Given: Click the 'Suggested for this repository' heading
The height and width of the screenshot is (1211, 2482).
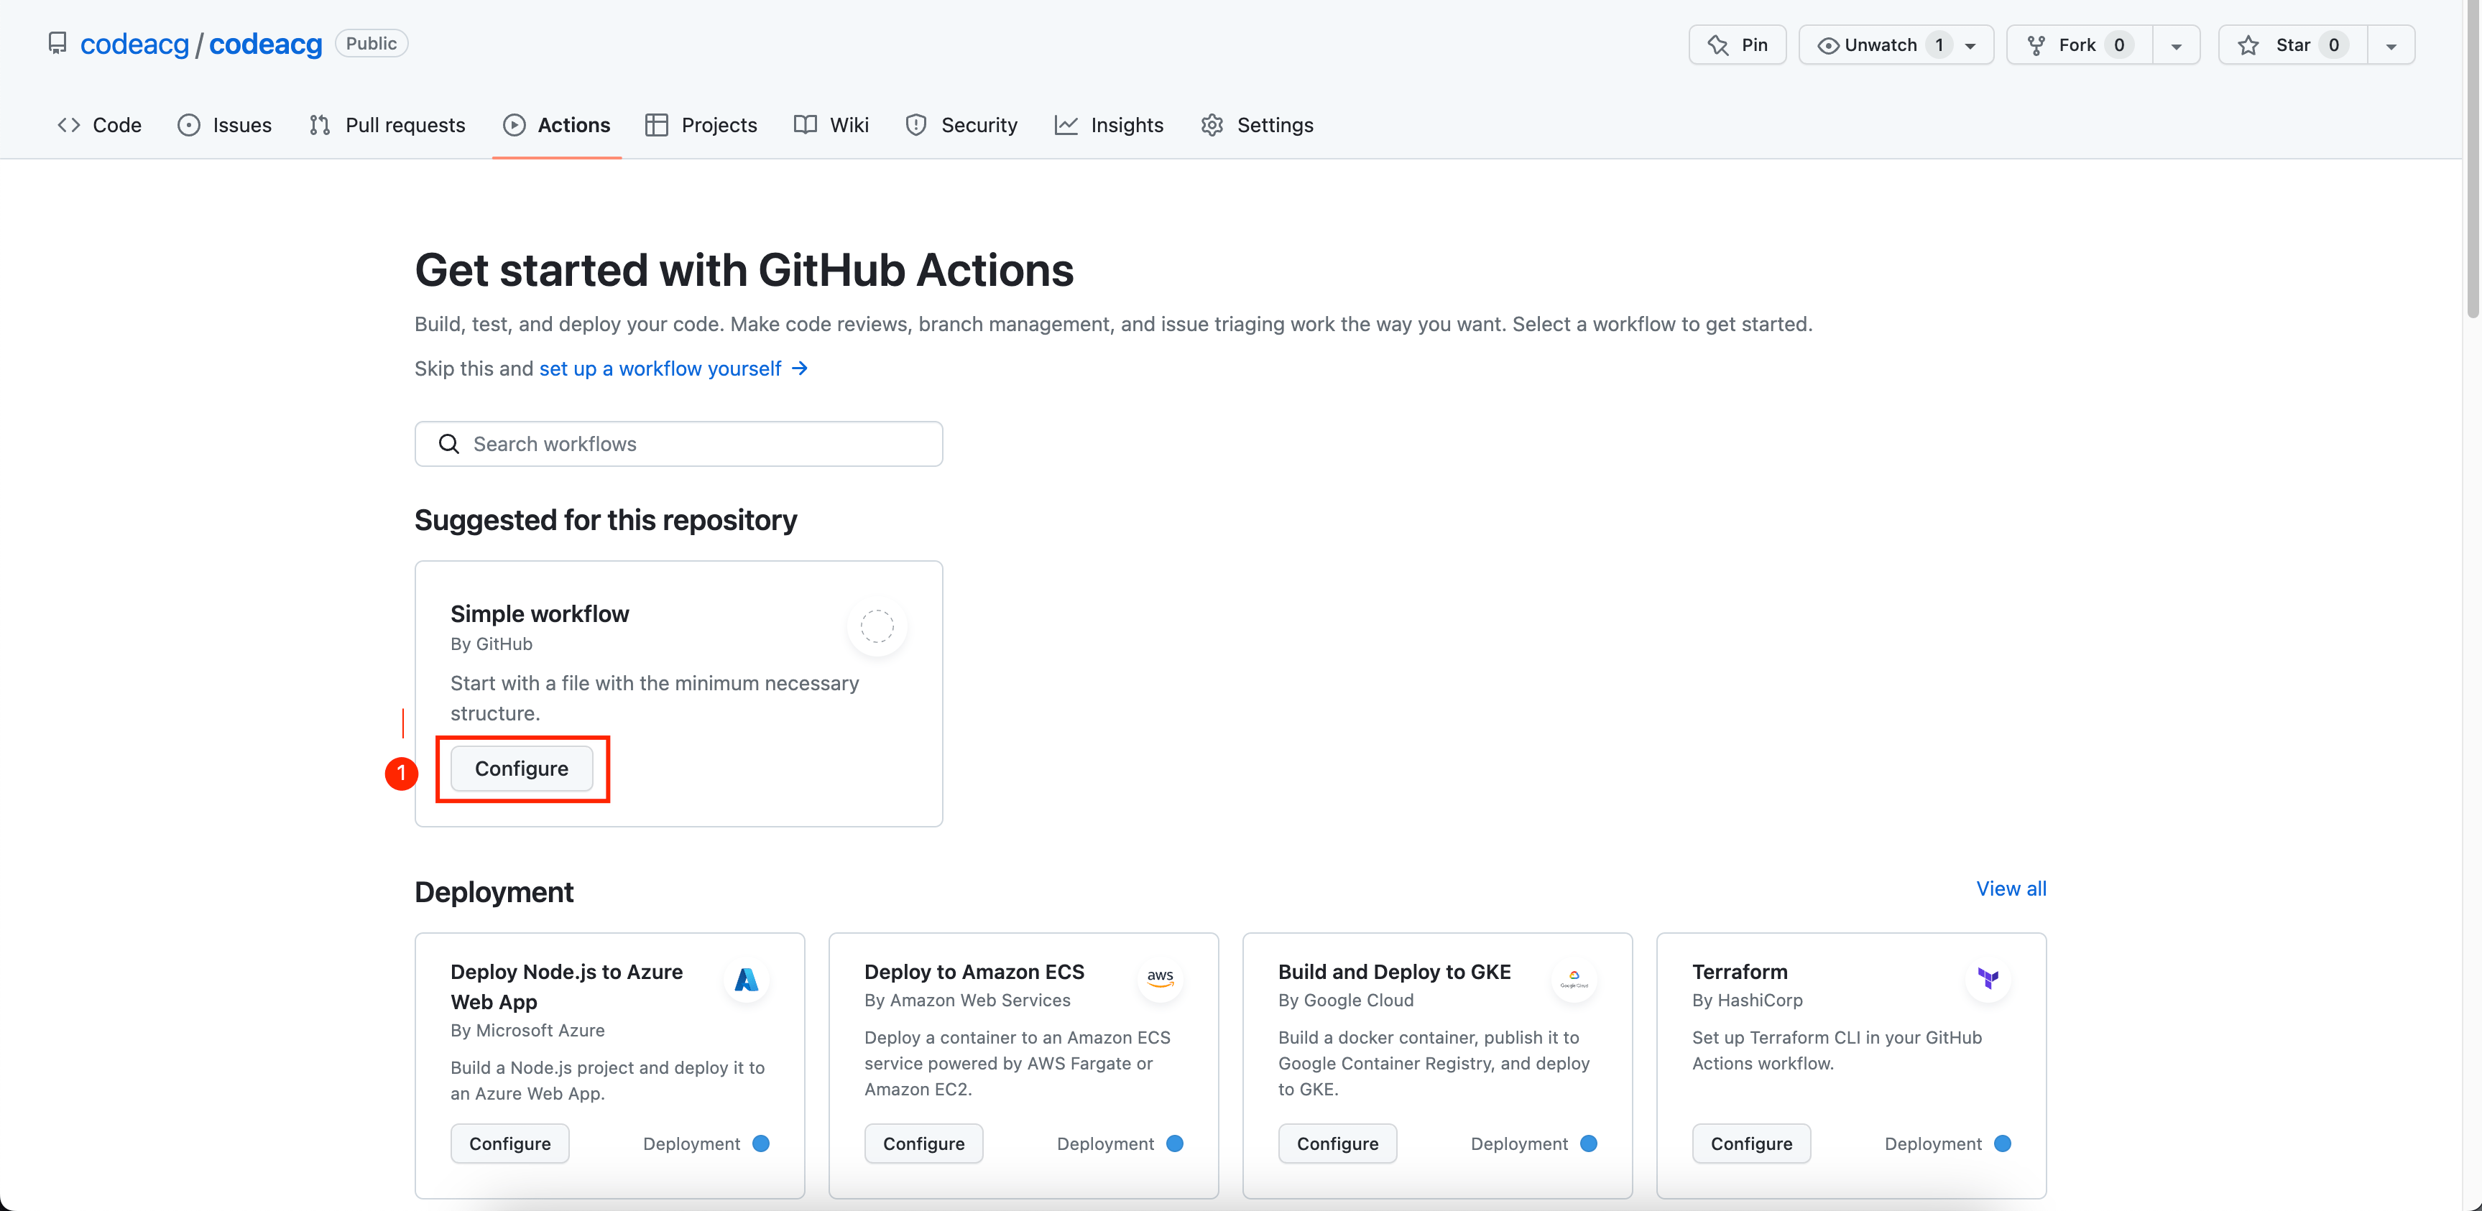Looking at the screenshot, I should tap(606, 521).
